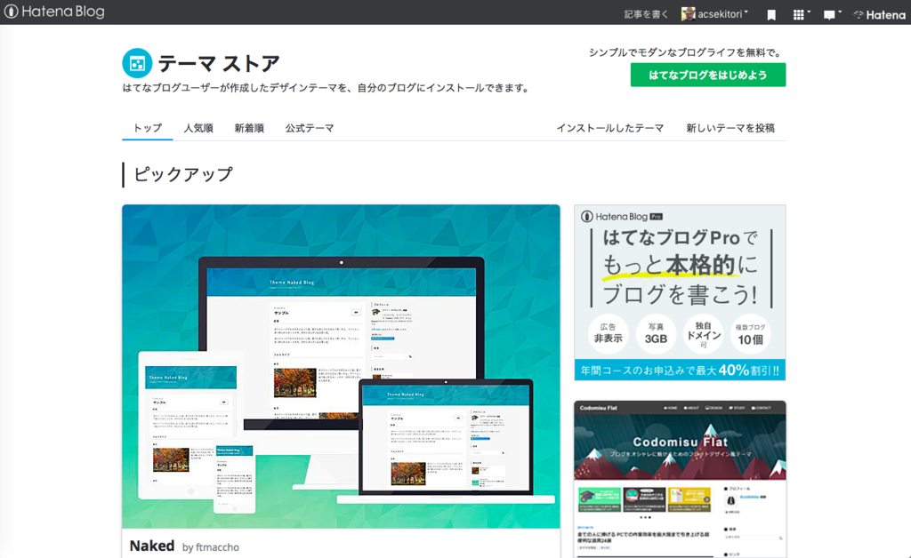The height and width of the screenshot is (558, 911).
Task: Open the 公式テーマ tab
Action: pyautogui.click(x=309, y=128)
